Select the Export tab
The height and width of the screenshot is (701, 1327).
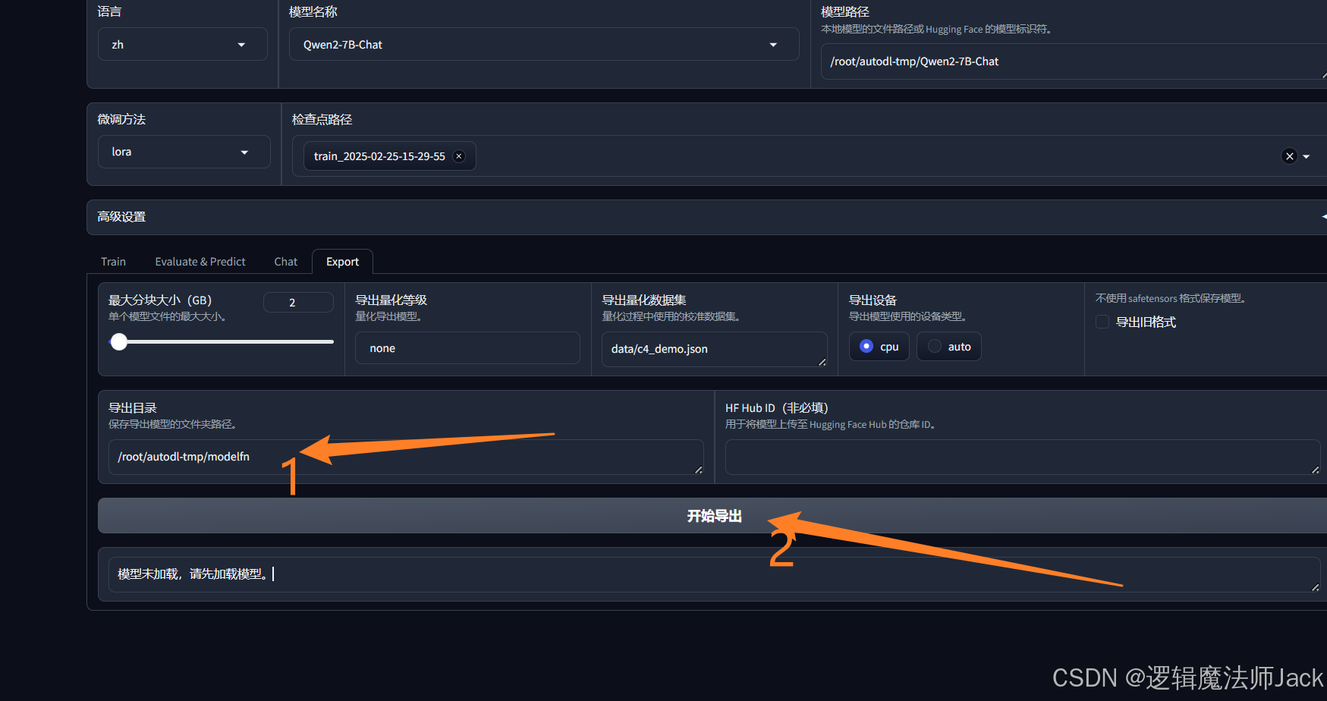(342, 262)
